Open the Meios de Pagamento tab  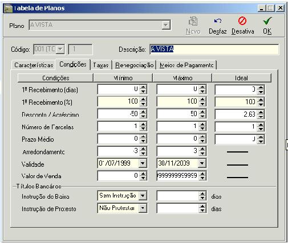click(186, 65)
